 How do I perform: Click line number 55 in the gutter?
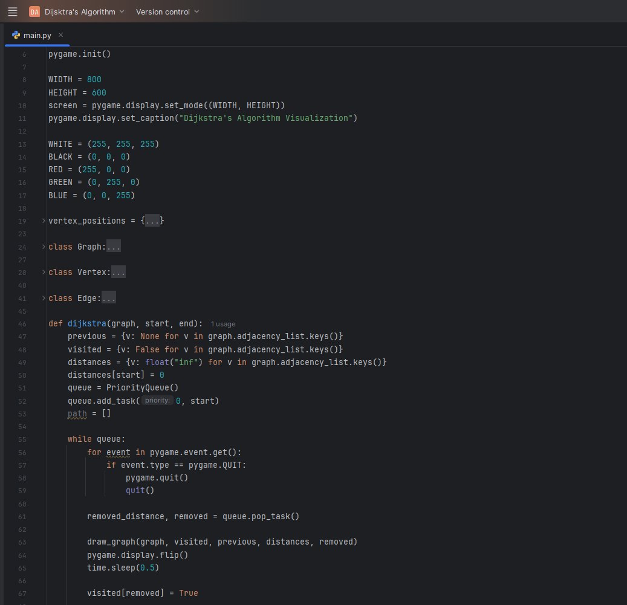point(22,439)
